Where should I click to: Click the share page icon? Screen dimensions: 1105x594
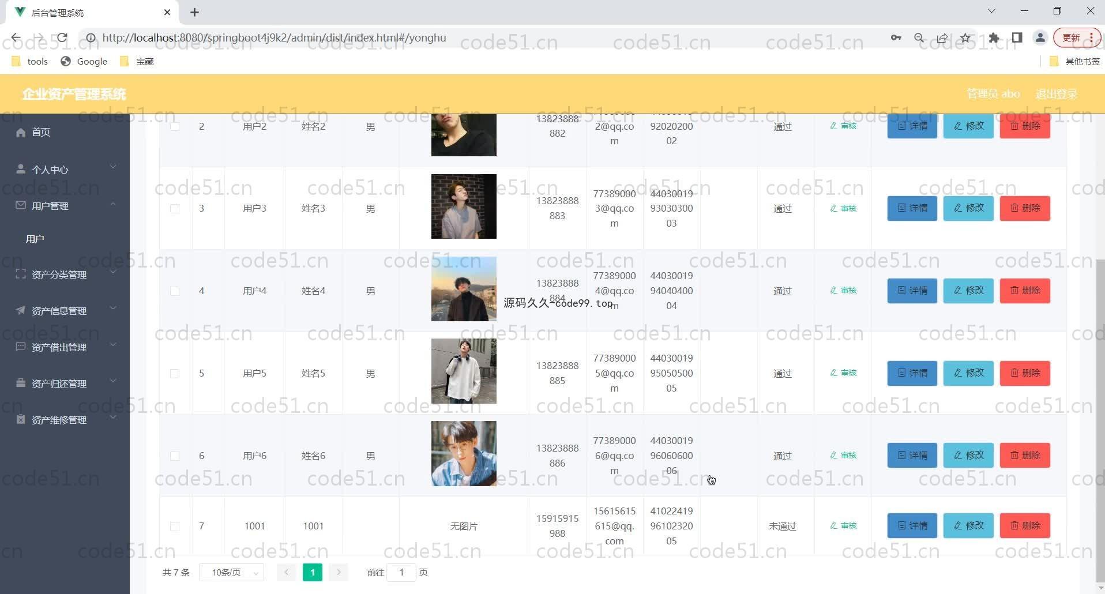coord(942,37)
